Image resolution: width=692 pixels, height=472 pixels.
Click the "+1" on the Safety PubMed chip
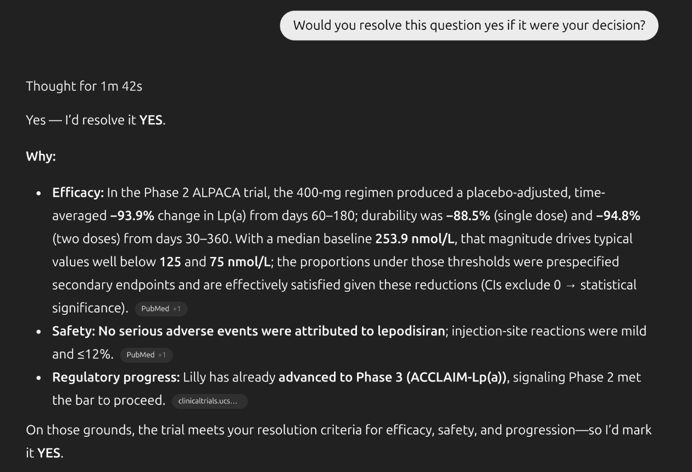click(x=162, y=355)
